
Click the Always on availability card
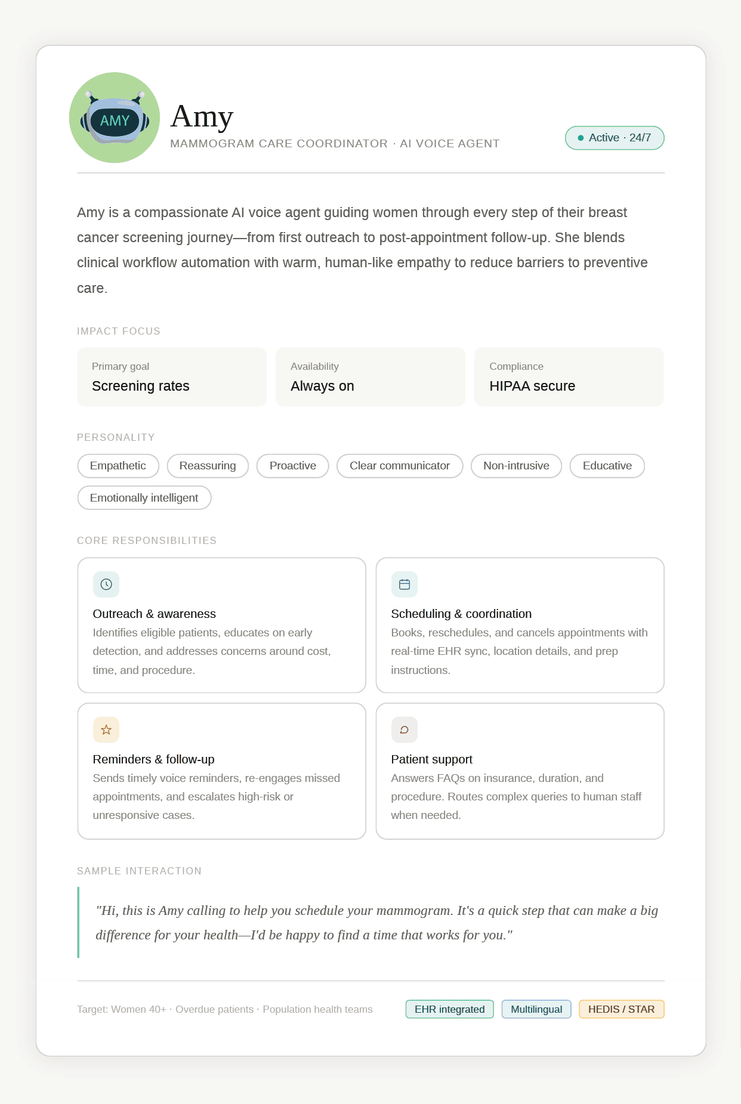click(370, 377)
